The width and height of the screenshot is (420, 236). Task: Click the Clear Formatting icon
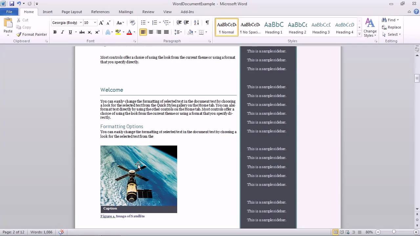coord(133,23)
